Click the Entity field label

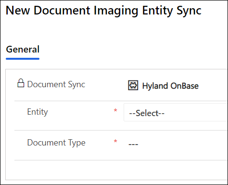coord(38,112)
